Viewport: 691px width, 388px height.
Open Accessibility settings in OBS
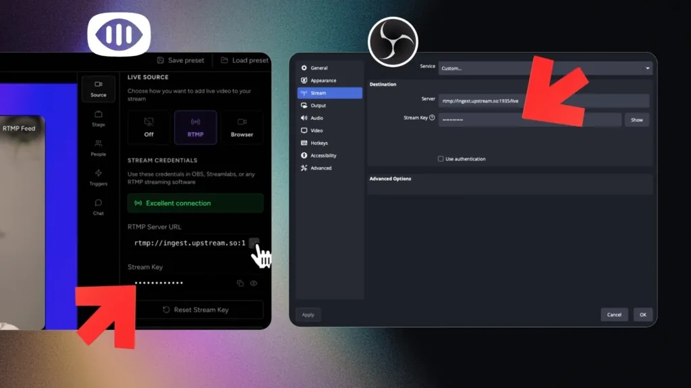coord(329,156)
